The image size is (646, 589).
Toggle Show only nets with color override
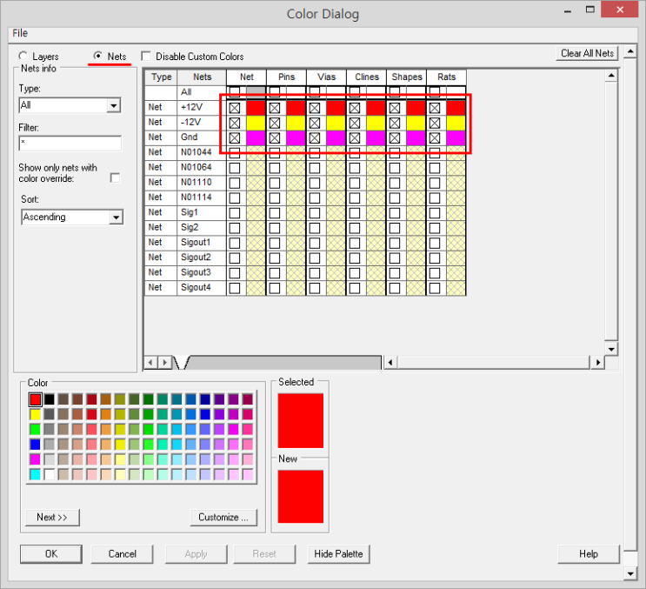115,177
